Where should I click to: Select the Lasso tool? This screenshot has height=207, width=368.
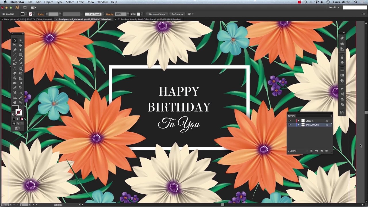click(x=20, y=45)
